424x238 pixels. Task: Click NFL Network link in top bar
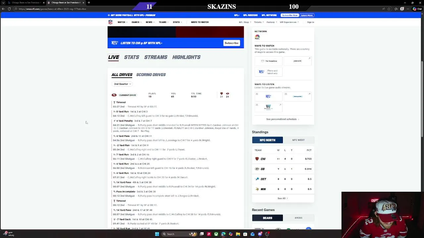point(269,15)
